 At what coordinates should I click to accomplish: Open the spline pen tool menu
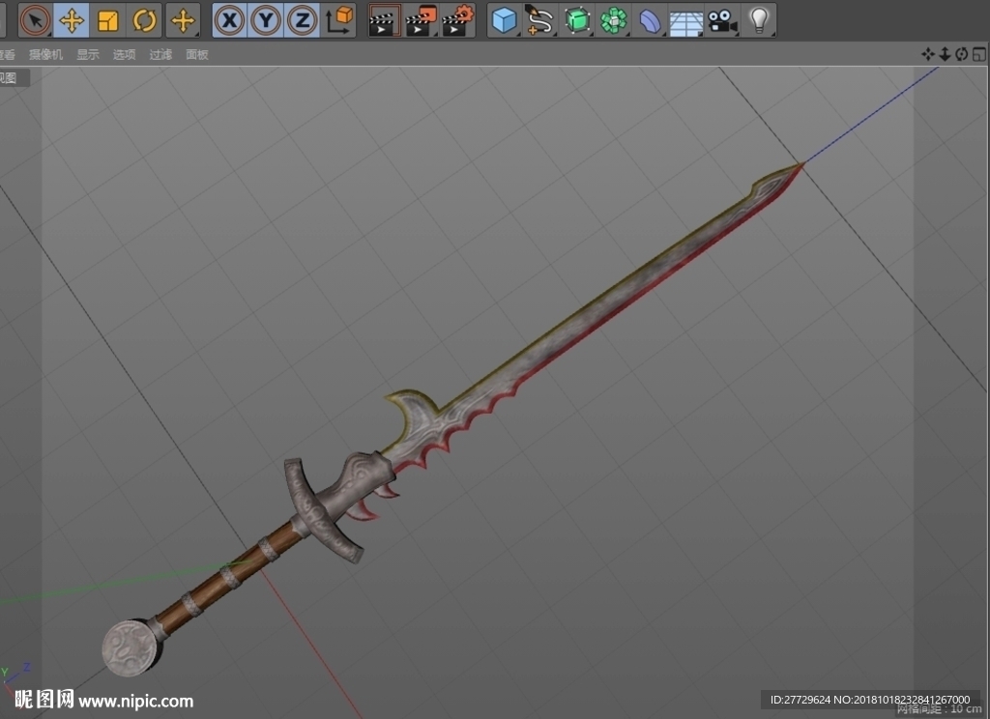click(x=539, y=20)
